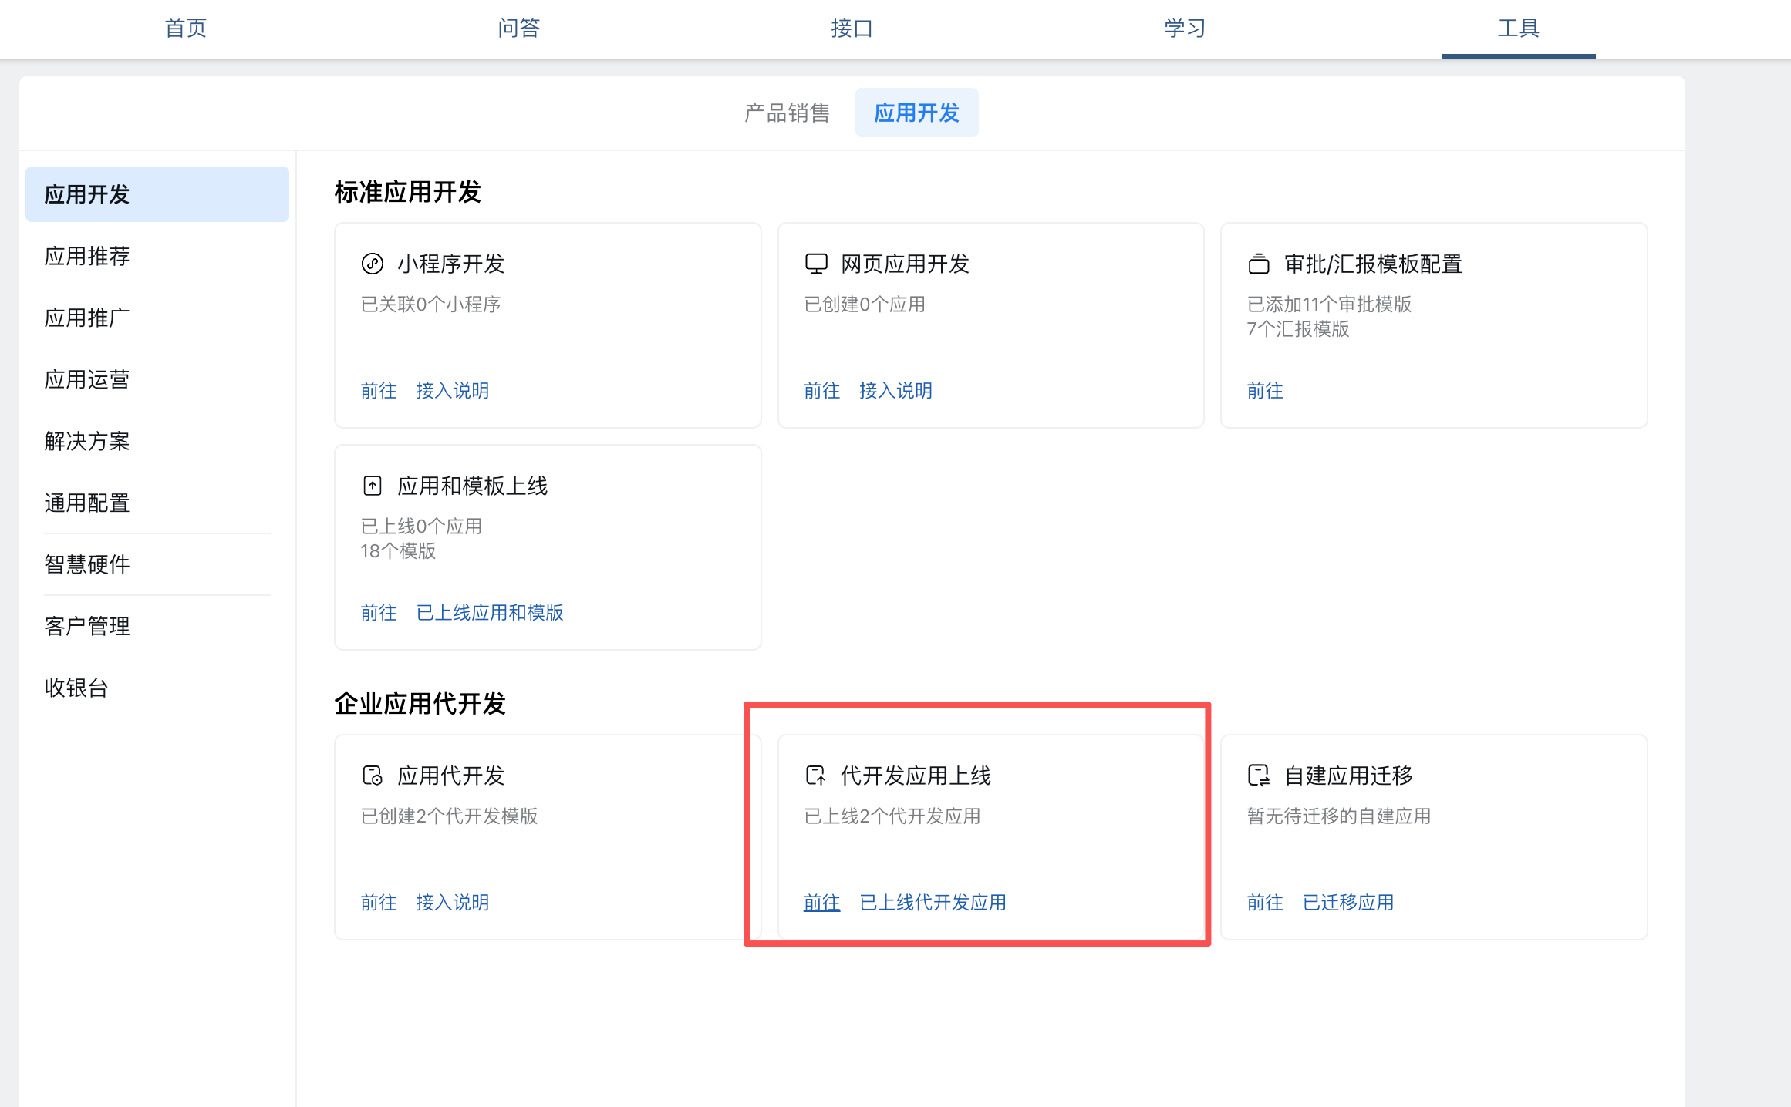Click the app and template launch upload icon
The width and height of the screenshot is (1791, 1107).
(373, 486)
